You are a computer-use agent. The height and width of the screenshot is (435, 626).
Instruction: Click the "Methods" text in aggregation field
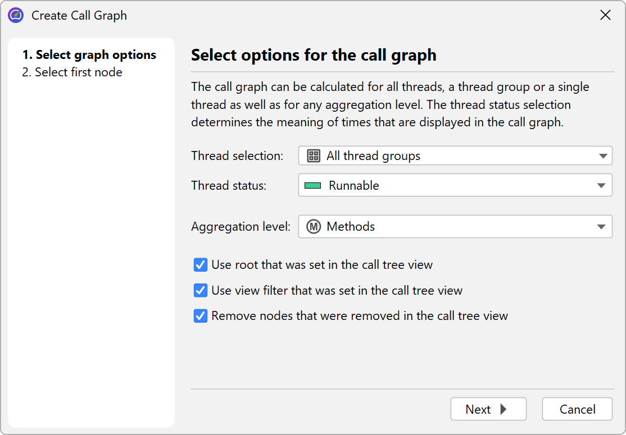(x=351, y=227)
